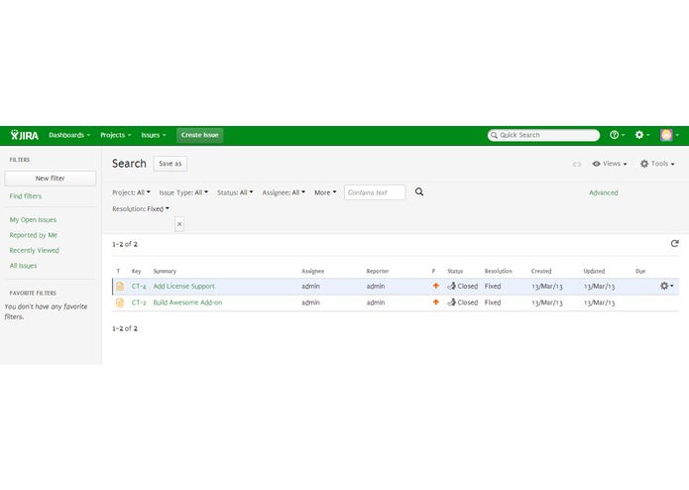689x490 pixels.
Task: Sort by the Status column header
Action: [x=455, y=271]
